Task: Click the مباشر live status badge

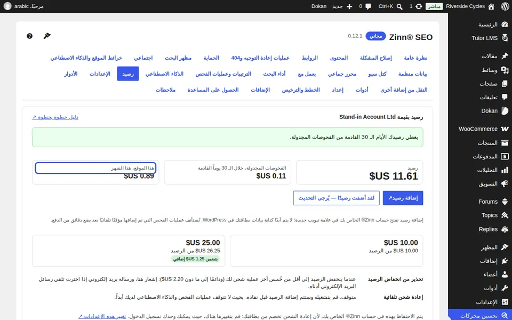Action: [x=434, y=6]
